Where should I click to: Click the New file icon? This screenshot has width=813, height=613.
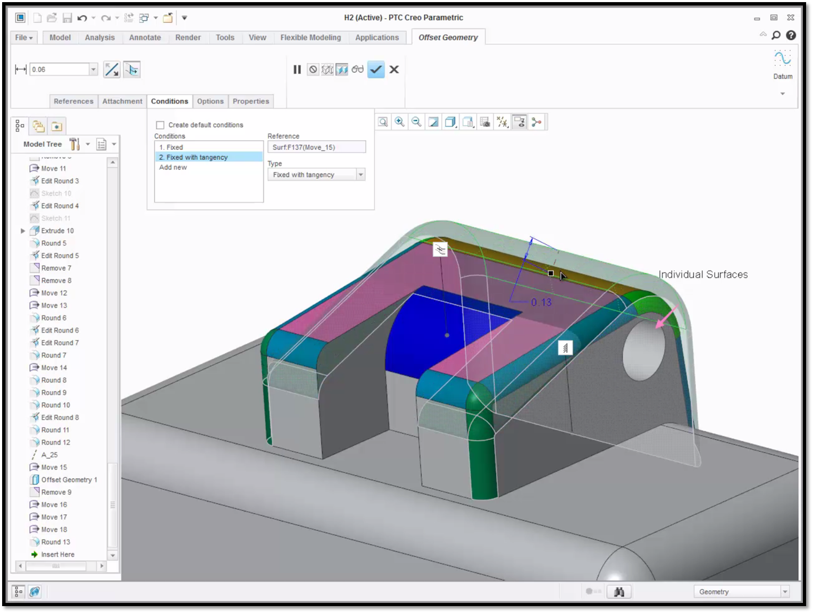[37, 18]
